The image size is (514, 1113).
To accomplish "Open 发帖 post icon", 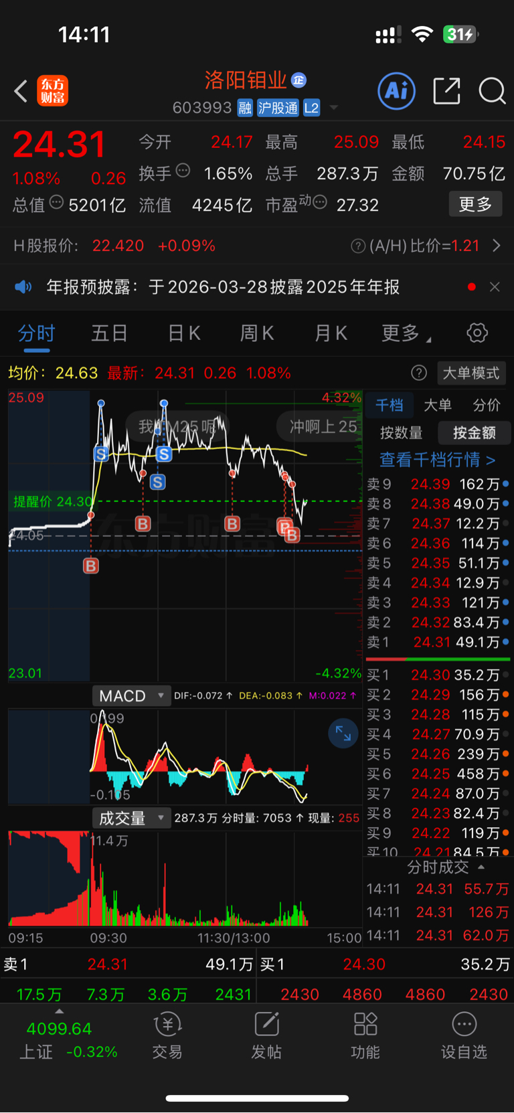I will tap(266, 1035).
